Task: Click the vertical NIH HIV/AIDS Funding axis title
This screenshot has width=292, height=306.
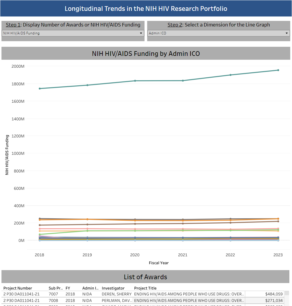Action: [7, 155]
